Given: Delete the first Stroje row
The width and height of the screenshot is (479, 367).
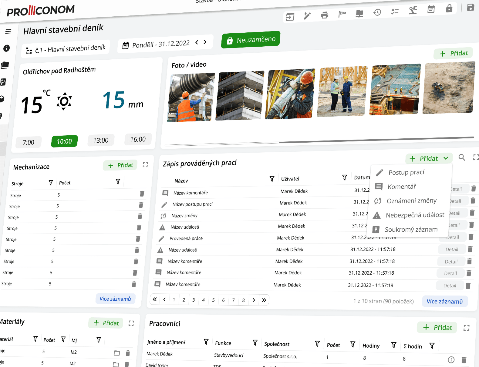Looking at the screenshot, I should click(x=142, y=193).
